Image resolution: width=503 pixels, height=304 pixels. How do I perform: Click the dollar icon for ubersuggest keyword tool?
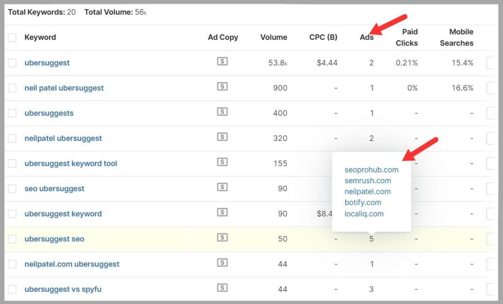point(222,162)
